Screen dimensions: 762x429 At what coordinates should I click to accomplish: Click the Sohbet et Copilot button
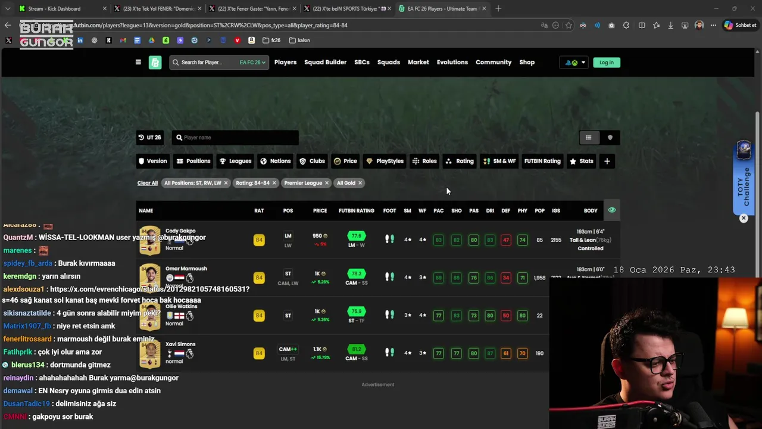(x=739, y=25)
